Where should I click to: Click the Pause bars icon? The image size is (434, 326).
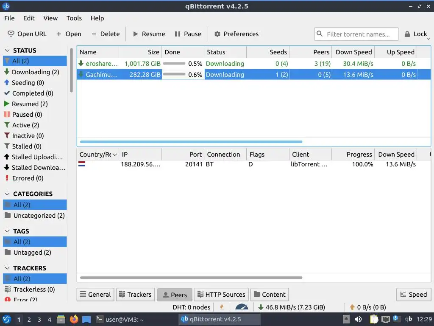[178, 34]
